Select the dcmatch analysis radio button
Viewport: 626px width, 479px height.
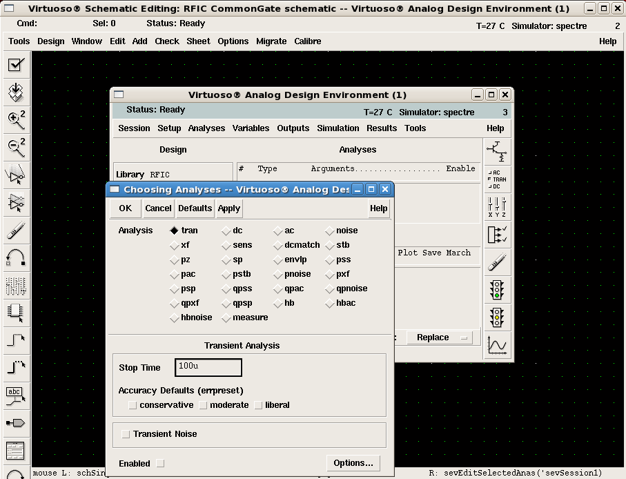[278, 245]
